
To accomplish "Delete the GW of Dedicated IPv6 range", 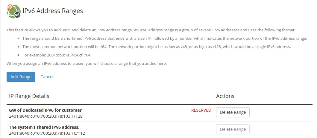I will (233, 112).
